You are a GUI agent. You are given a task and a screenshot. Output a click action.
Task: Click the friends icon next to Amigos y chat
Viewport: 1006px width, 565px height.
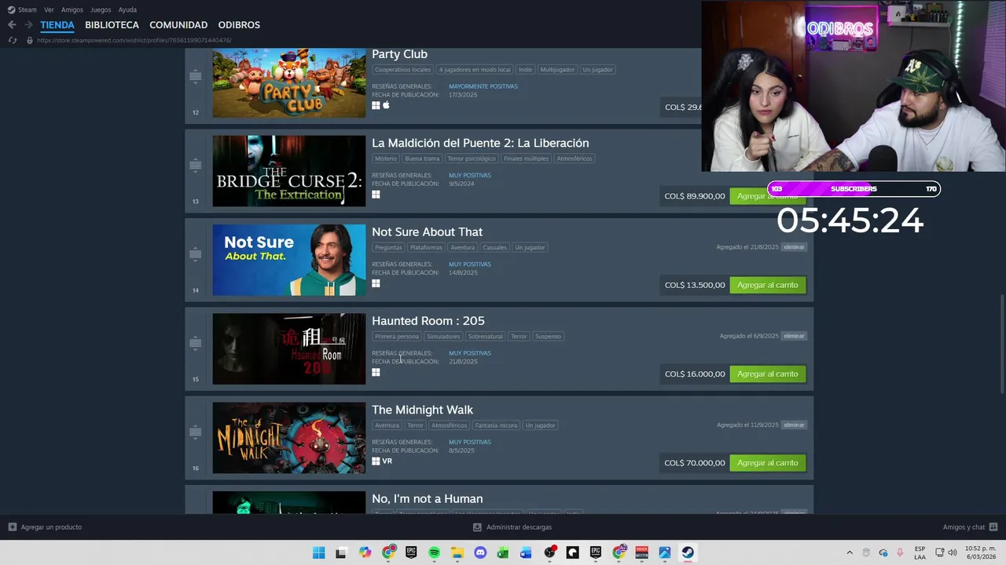(x=993, y=527)
